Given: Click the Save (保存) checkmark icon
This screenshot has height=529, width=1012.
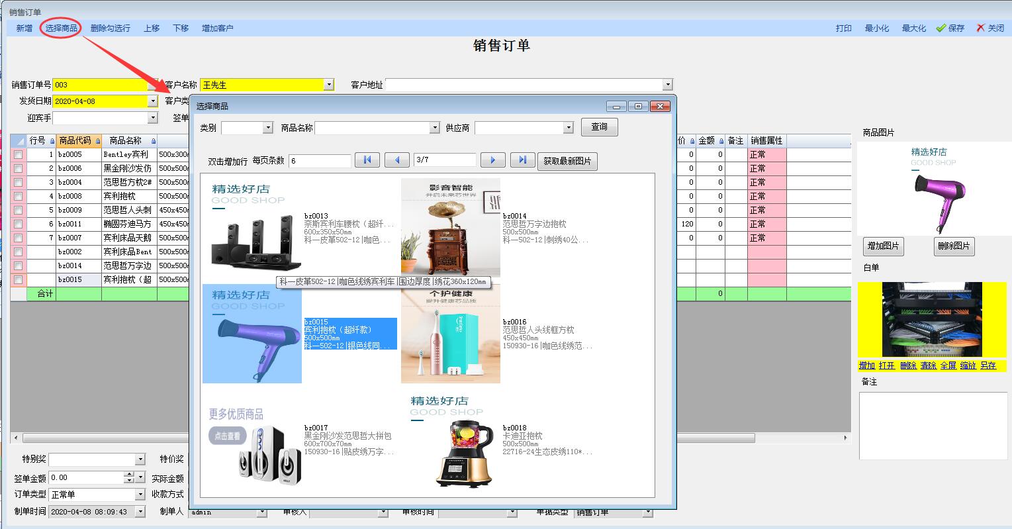Looking at the screenshot, I should (x=941, y=28).
